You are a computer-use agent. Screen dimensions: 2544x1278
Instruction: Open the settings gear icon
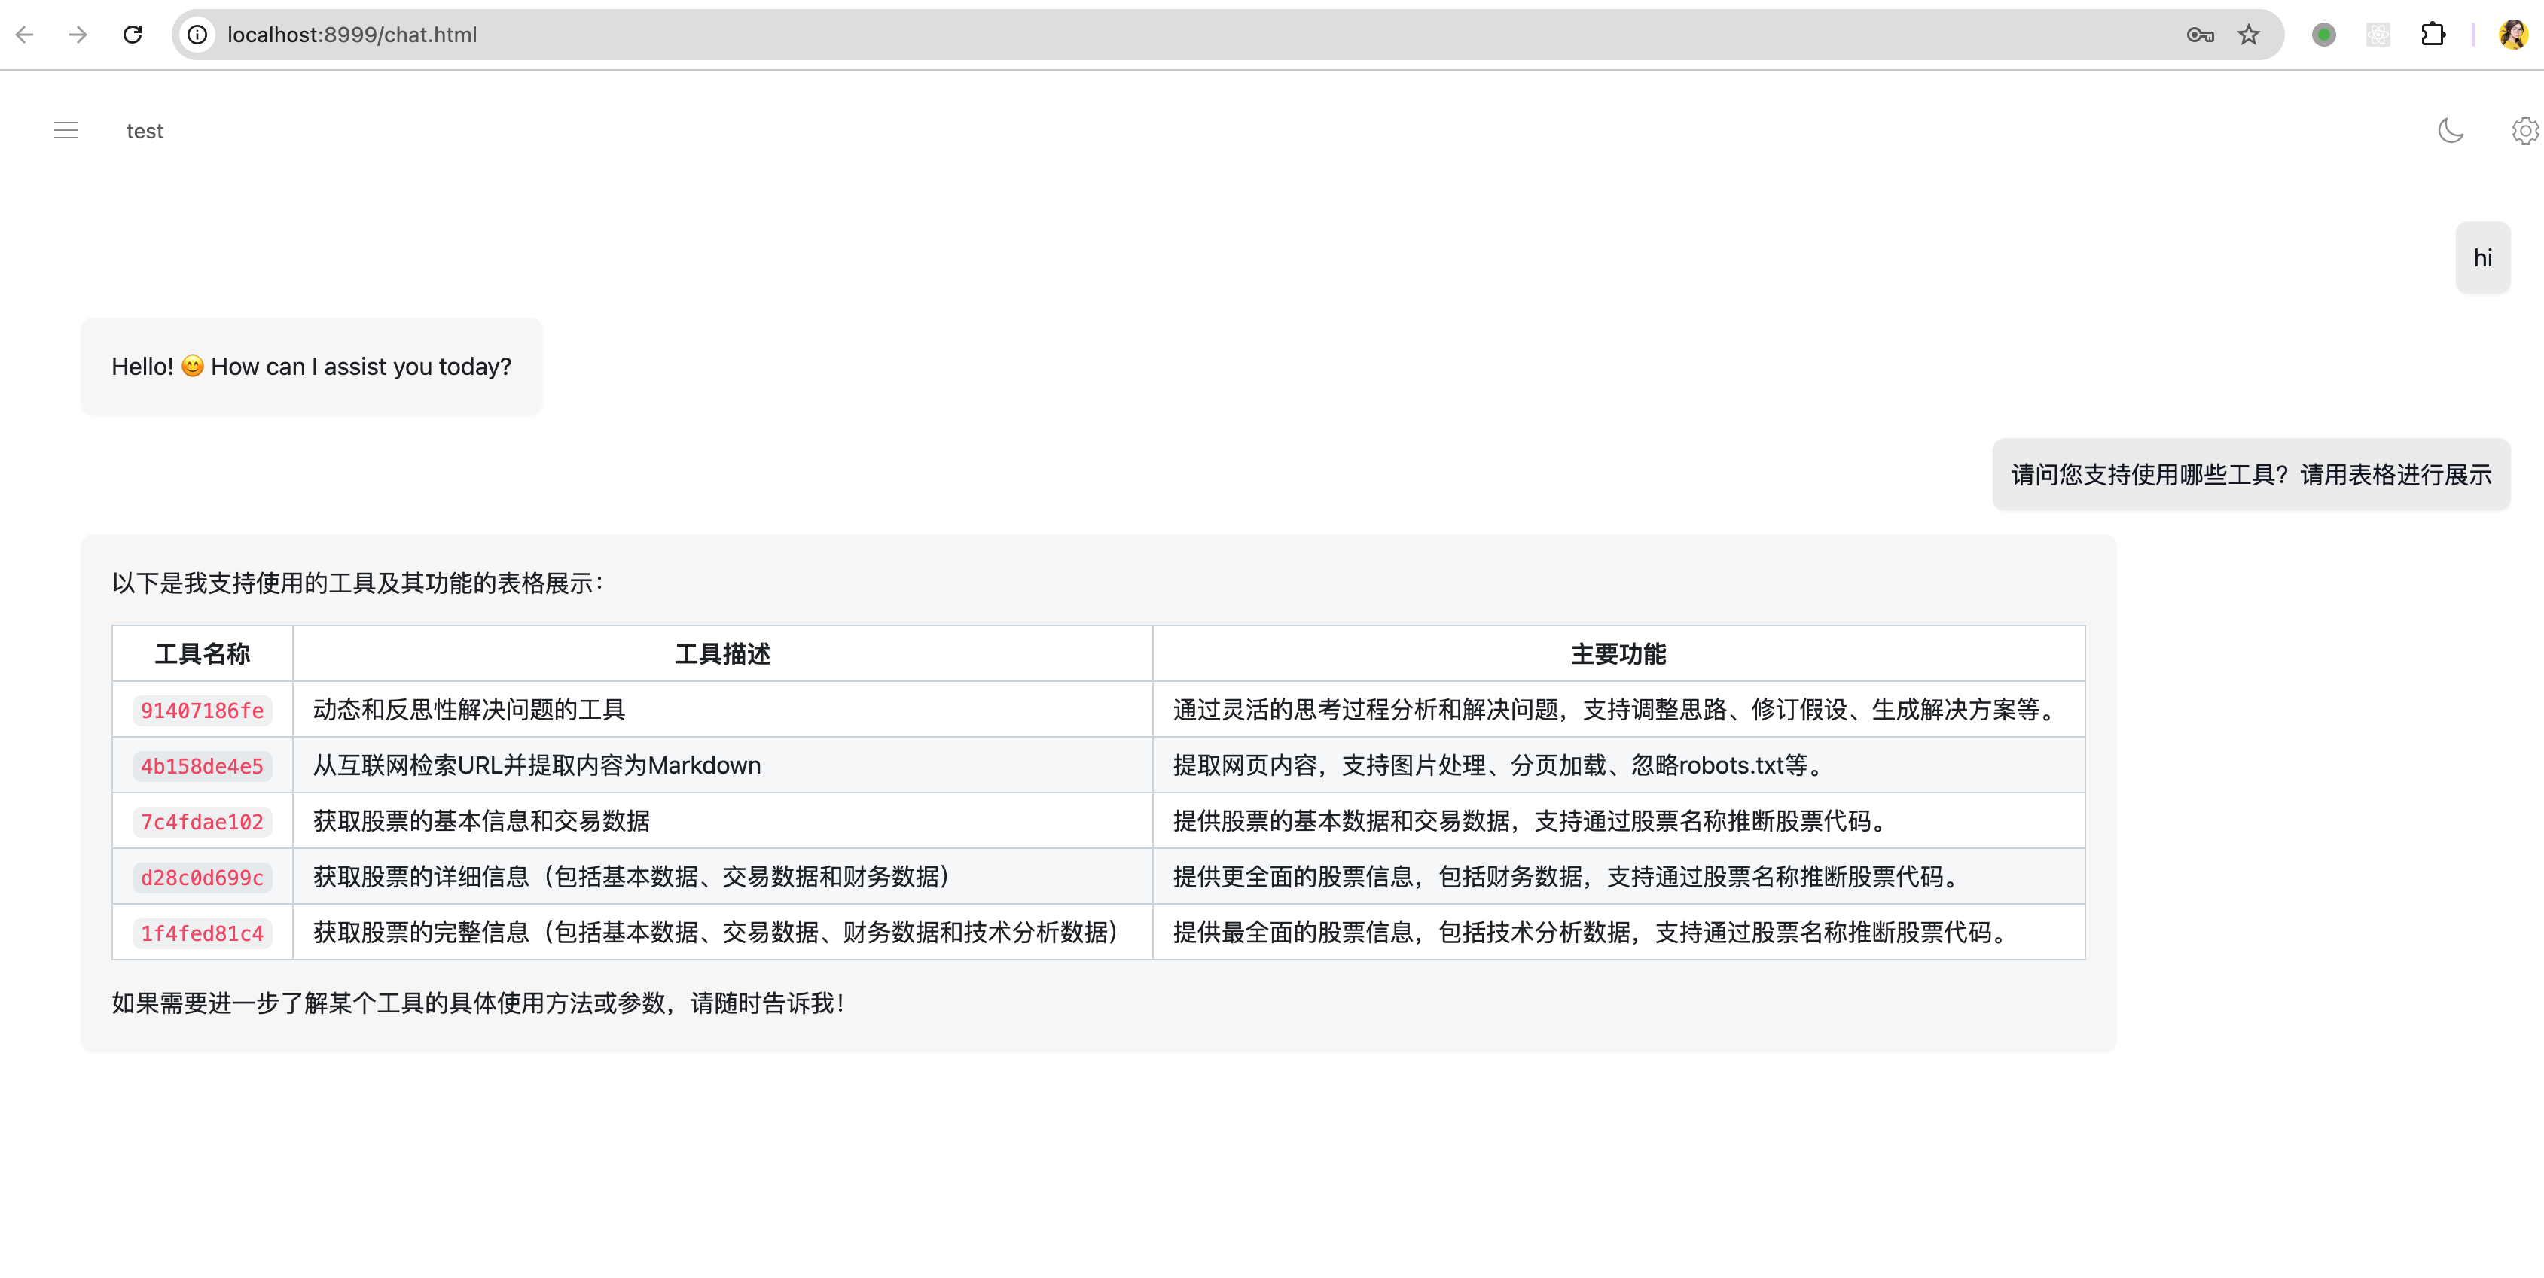coord(2524,130)
